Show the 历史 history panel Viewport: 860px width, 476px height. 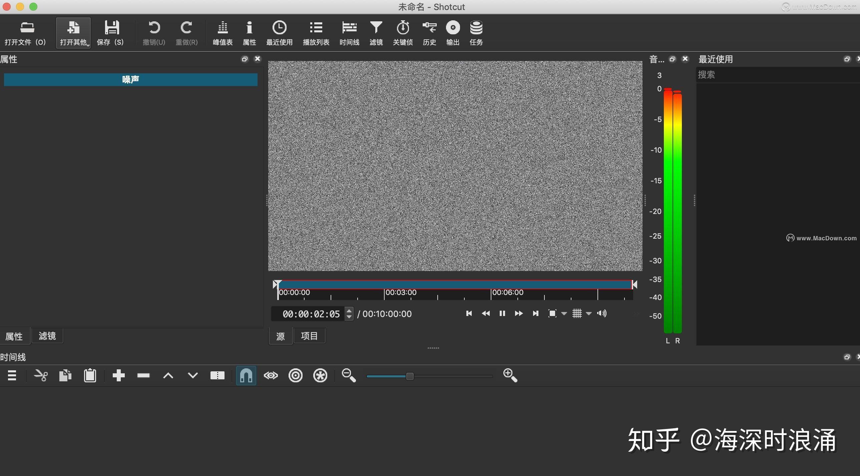pos(429,33)
